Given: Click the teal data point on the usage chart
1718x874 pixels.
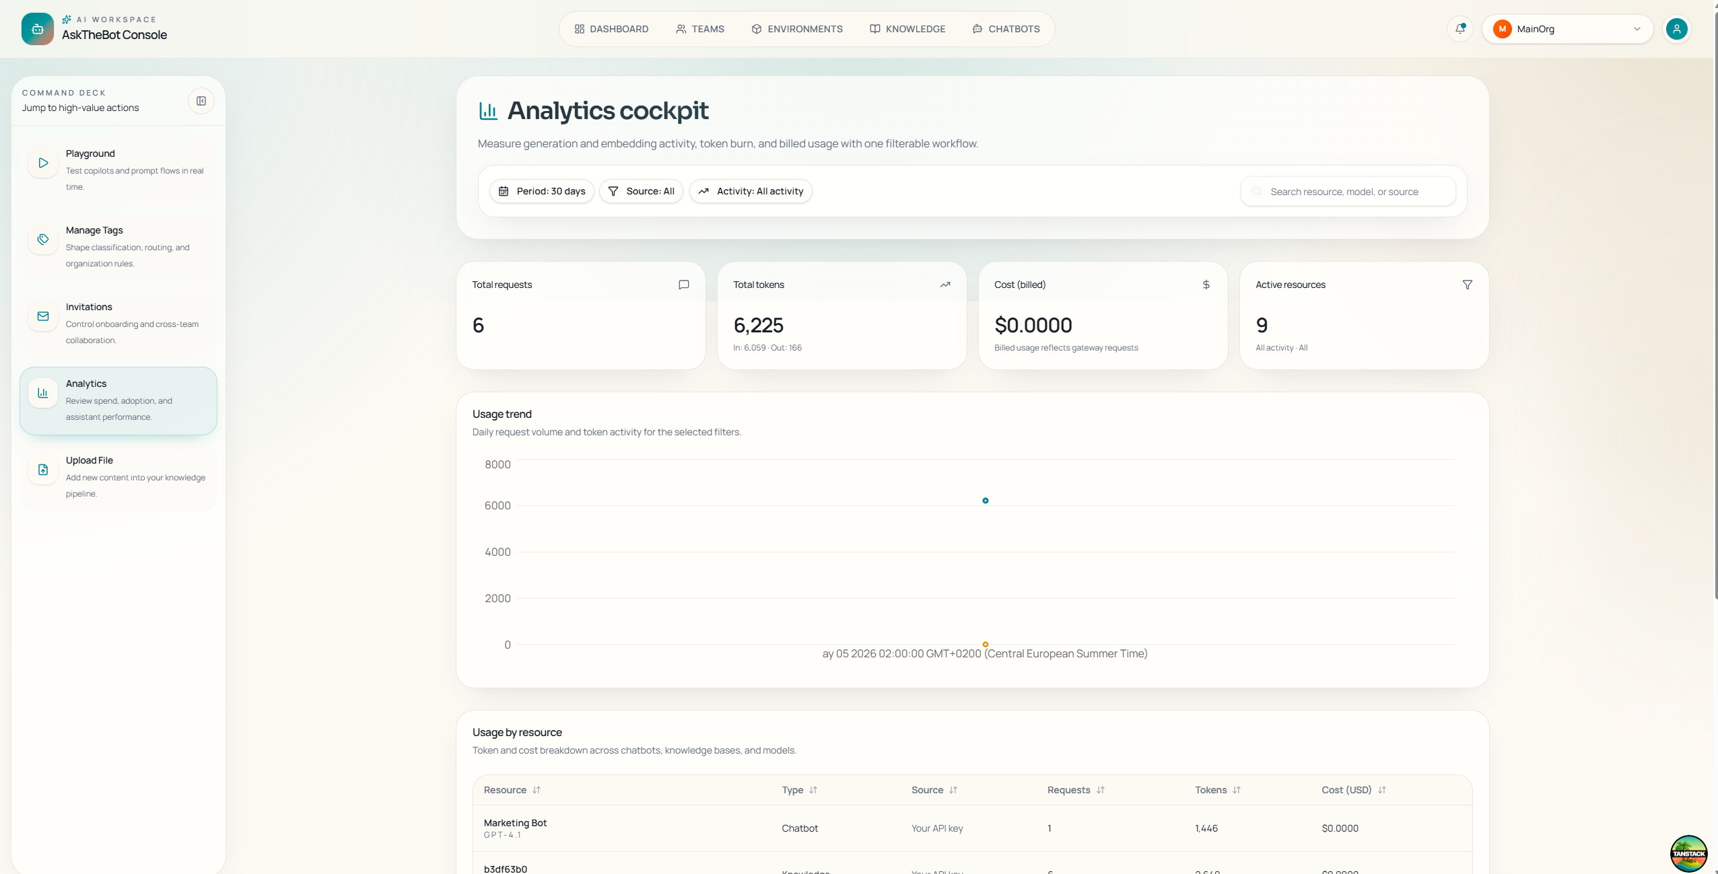Looking at the screenshot, I should [985, 501].
